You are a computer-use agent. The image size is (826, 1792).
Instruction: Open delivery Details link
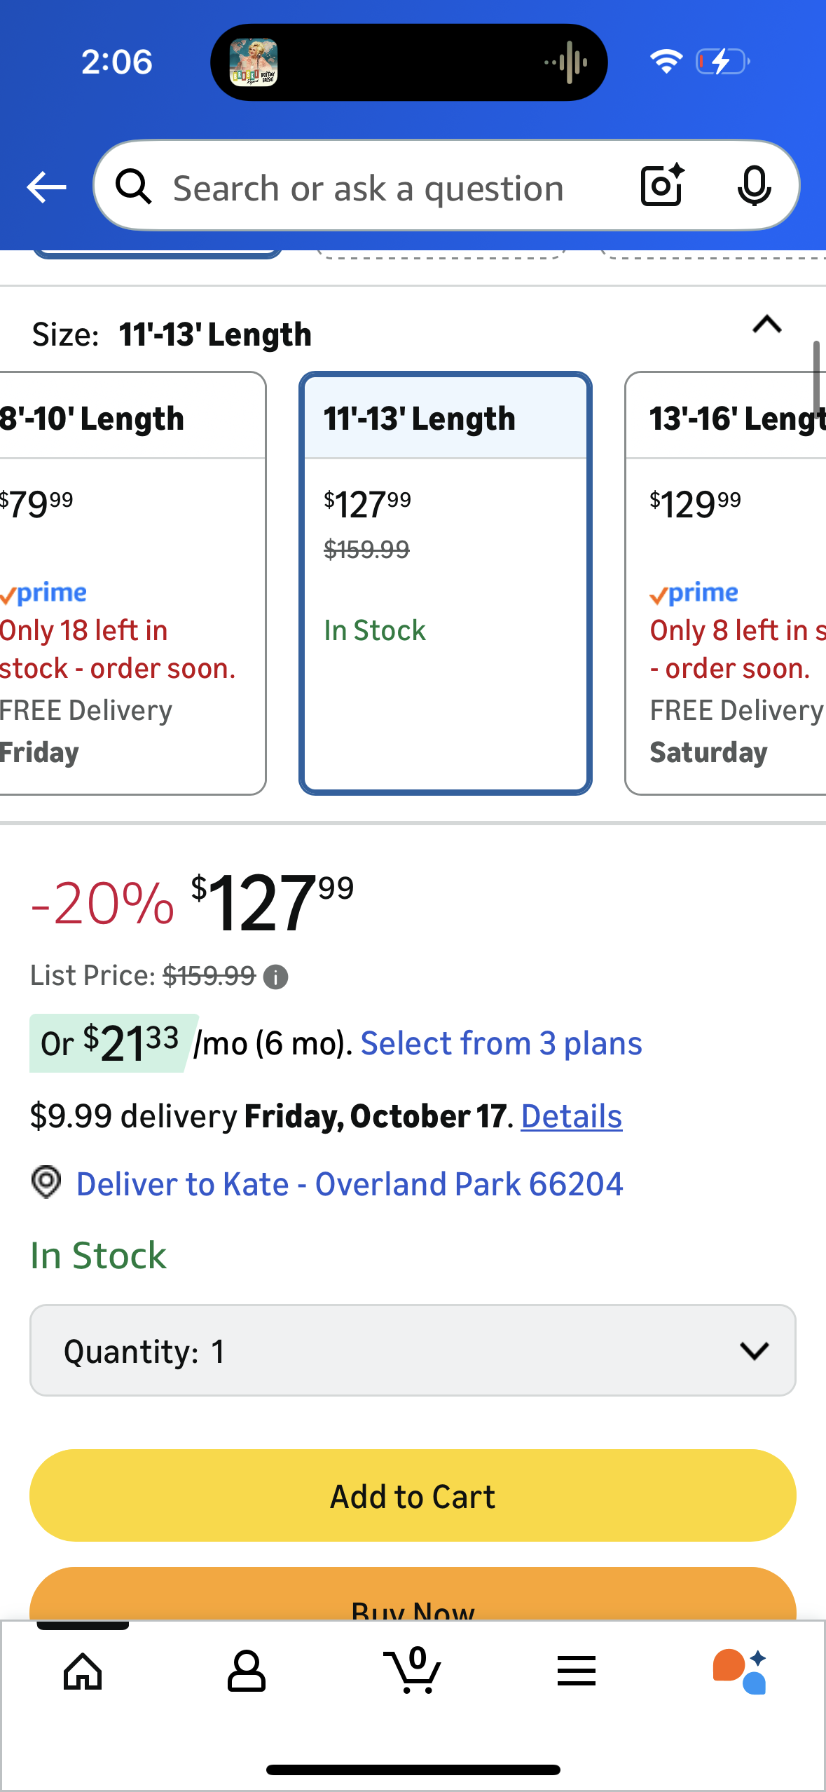(x=571, y=1116)
